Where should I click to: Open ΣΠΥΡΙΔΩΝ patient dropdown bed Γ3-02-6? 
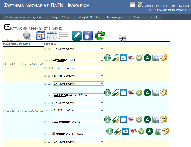pos(81,134)
